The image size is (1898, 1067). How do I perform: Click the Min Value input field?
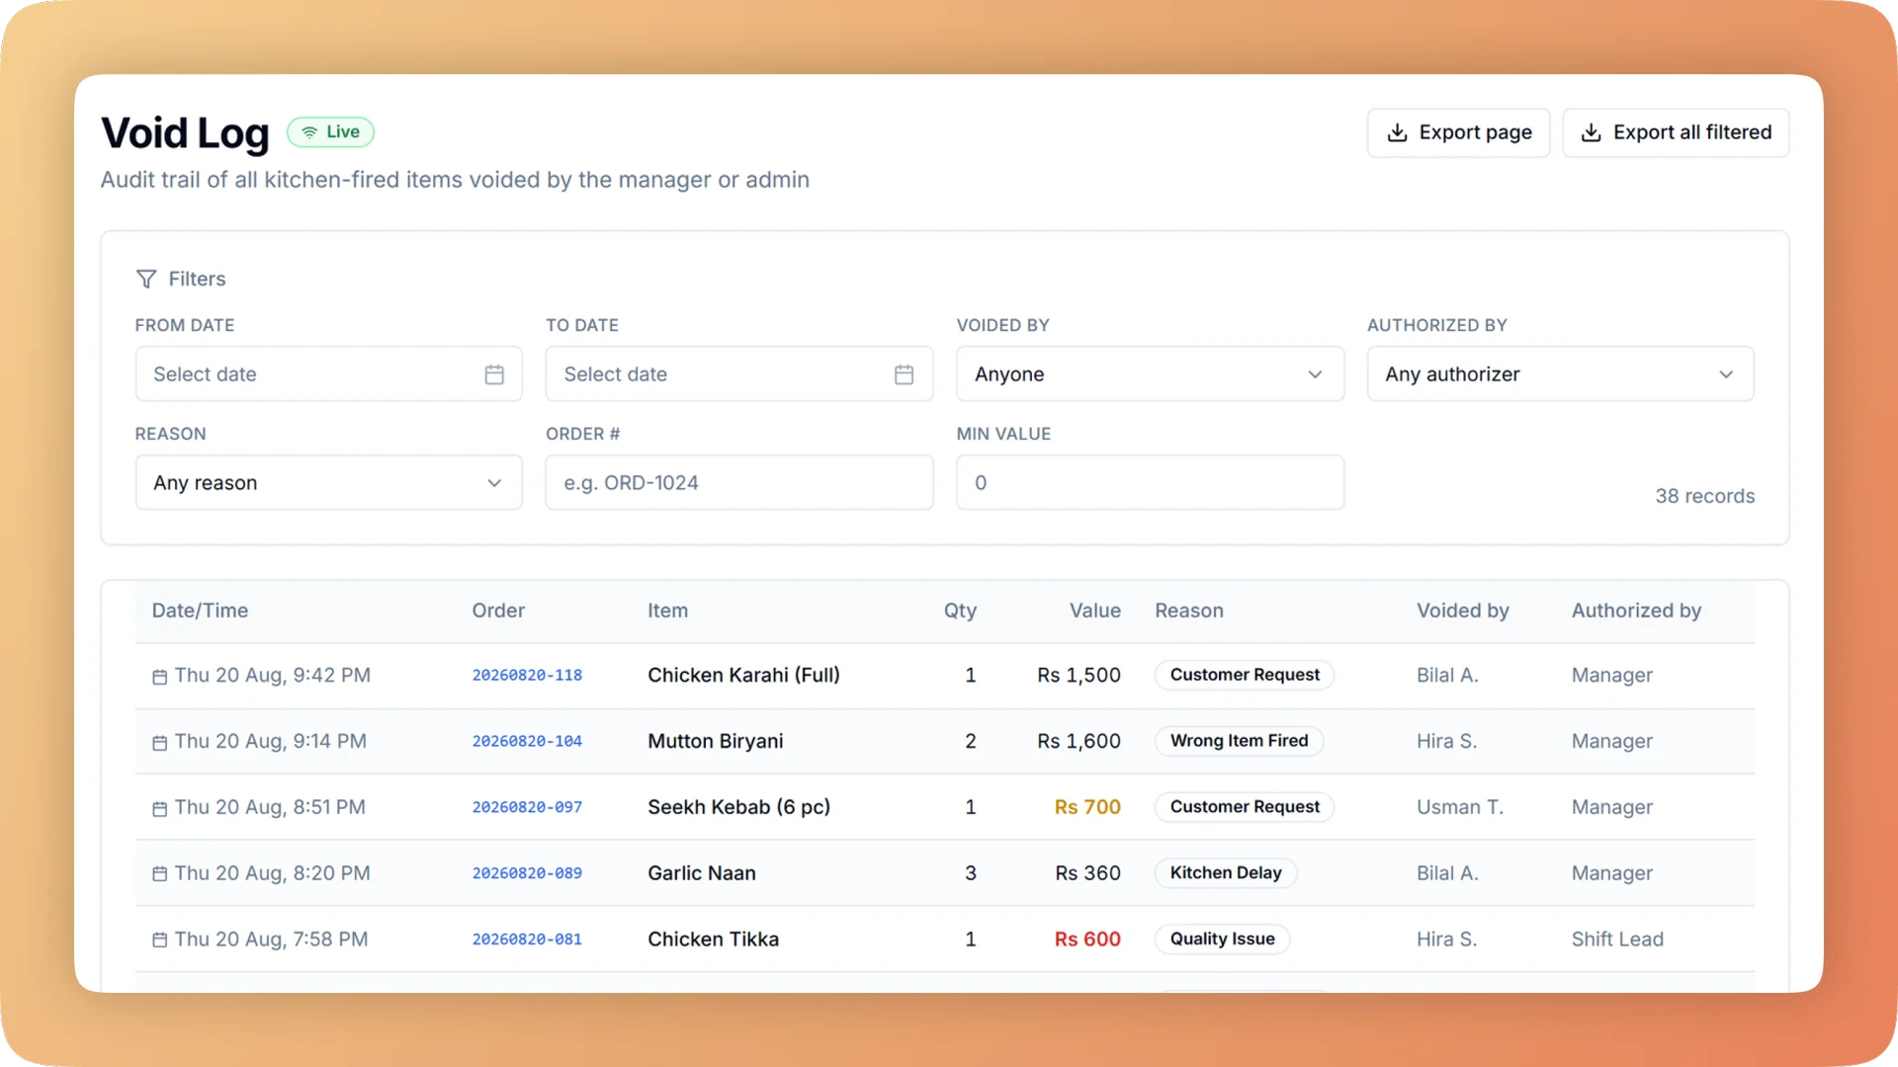click(x=1150, y=483)
